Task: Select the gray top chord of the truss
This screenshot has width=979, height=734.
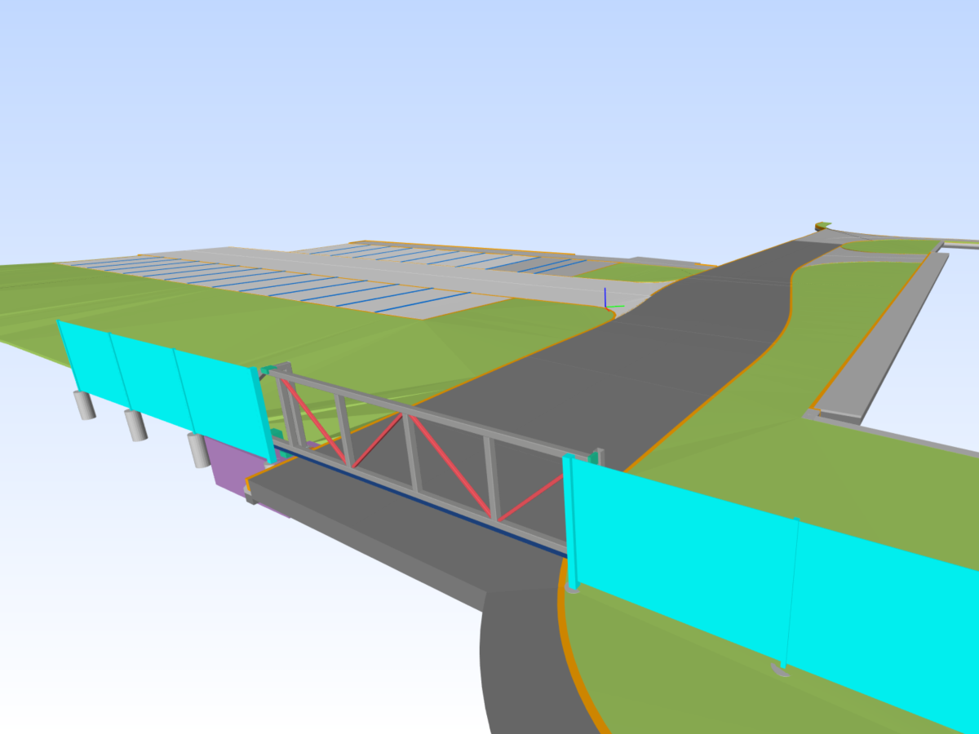Action: (x=432, y=410)
